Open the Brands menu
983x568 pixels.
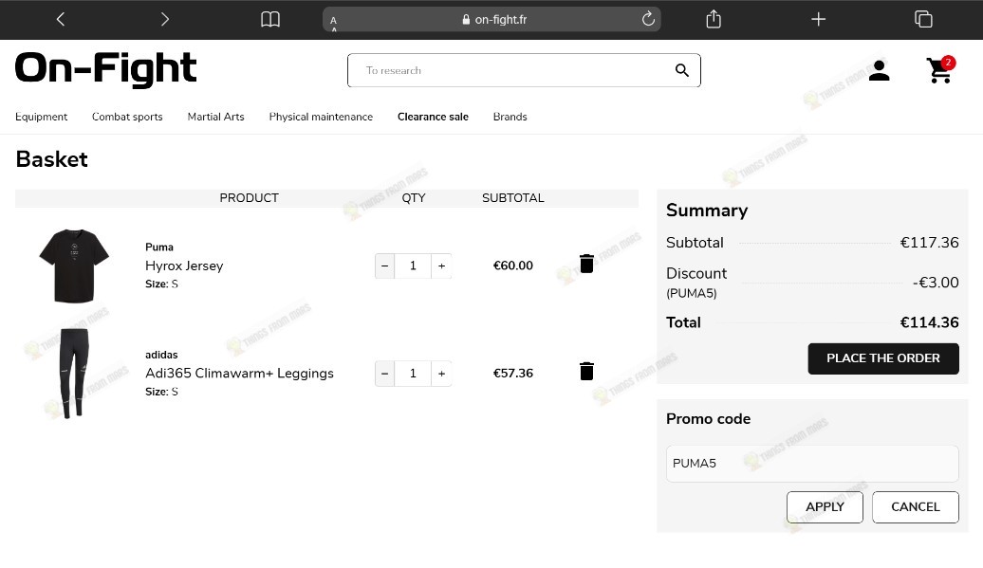(x=510, y=117)
